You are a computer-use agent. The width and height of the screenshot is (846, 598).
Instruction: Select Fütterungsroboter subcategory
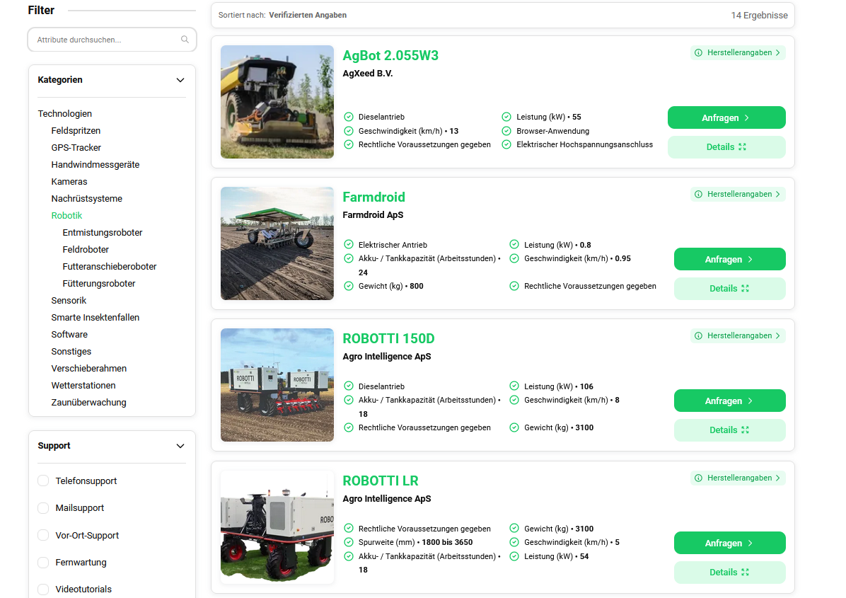click(x=99, y=283)
